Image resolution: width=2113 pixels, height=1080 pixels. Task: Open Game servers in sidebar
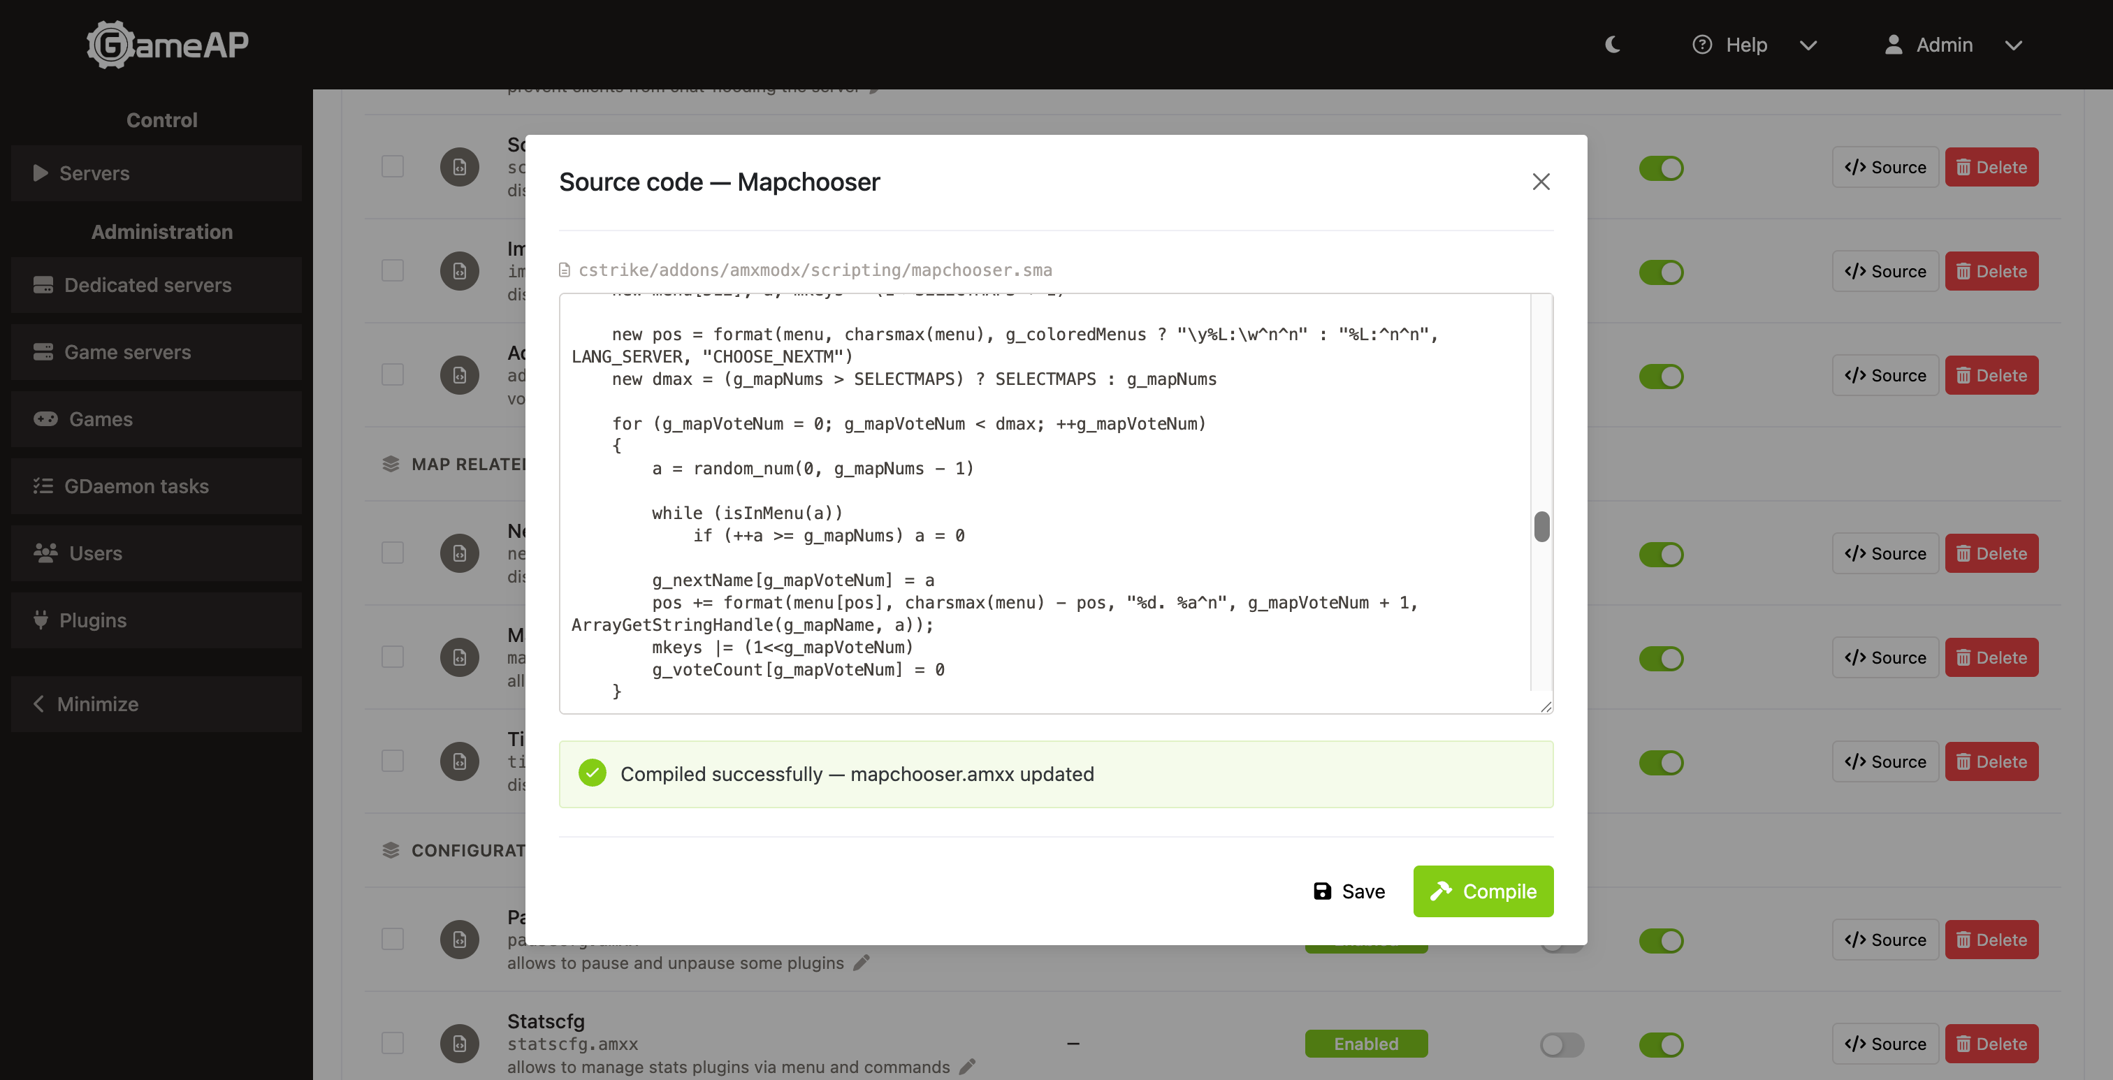pyautogui.click(x=157, y=352)
